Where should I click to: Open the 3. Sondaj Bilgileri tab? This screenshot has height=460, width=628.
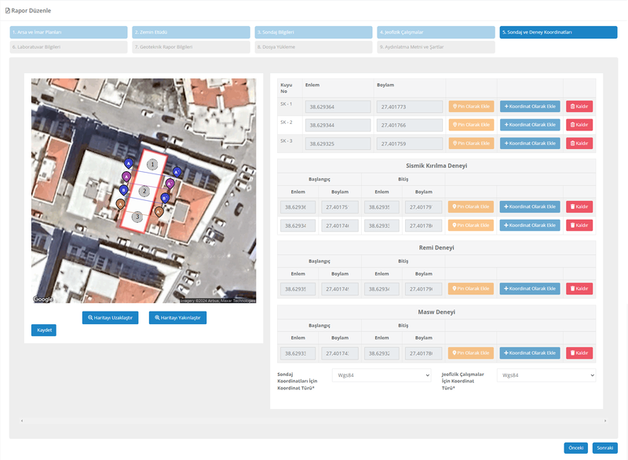click(x=314, y=32)
